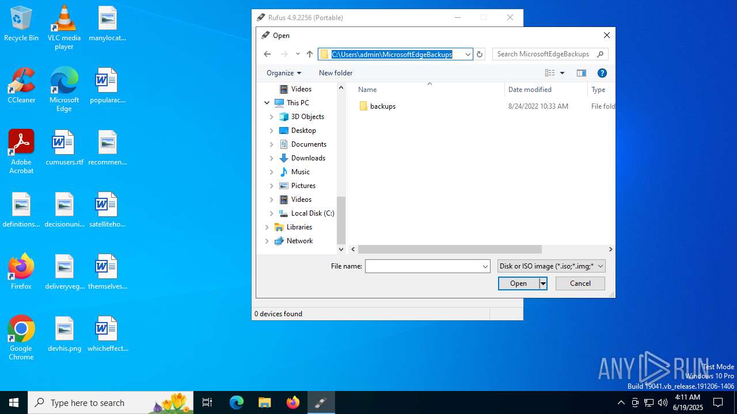Open File Explorer from taskbar
Viewport: 737px width, 414px height.
pyautogui.click(x=264, y=402)
